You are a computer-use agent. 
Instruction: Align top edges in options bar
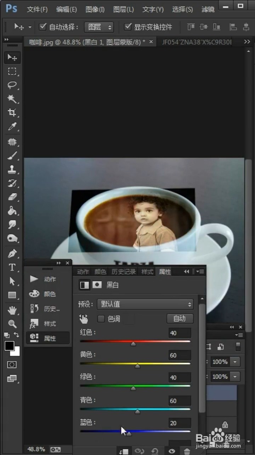191,27
